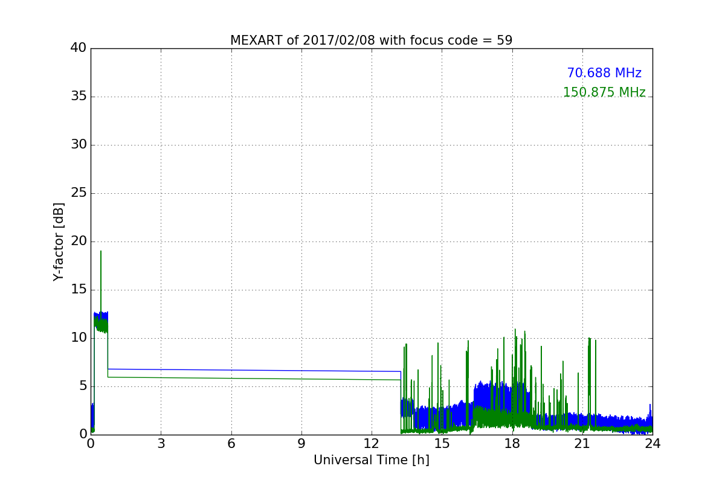
Task: Click the y-axis tick label 40
Action: pos(79,48)
